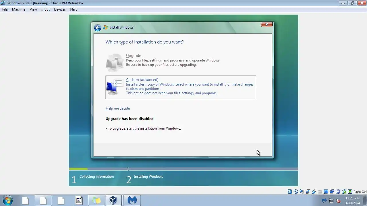Switch to VirtualBox cube taskbar button

tap(114, 200)
